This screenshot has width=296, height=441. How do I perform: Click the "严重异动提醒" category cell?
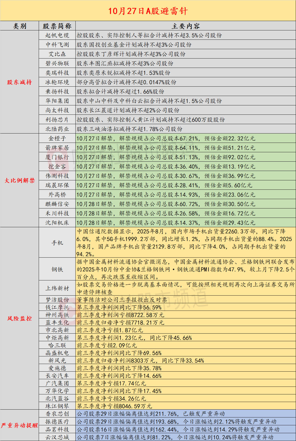pyautogui.click(x=19, y=425)
